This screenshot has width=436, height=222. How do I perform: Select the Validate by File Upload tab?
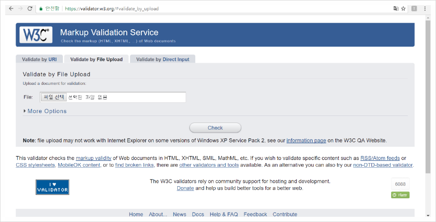96,59
